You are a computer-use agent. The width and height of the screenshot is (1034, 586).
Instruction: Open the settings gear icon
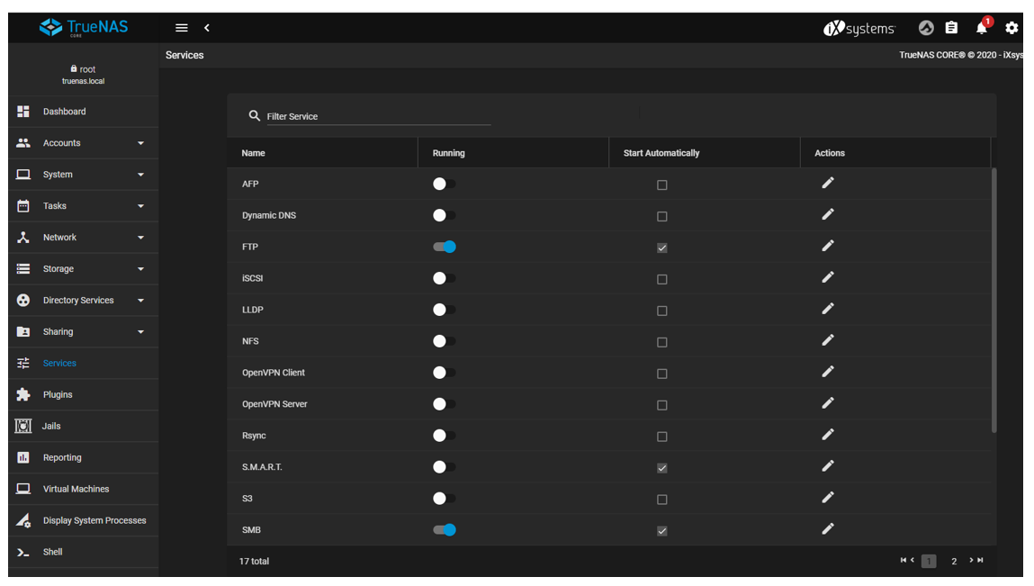click(x=1012, y=28)
